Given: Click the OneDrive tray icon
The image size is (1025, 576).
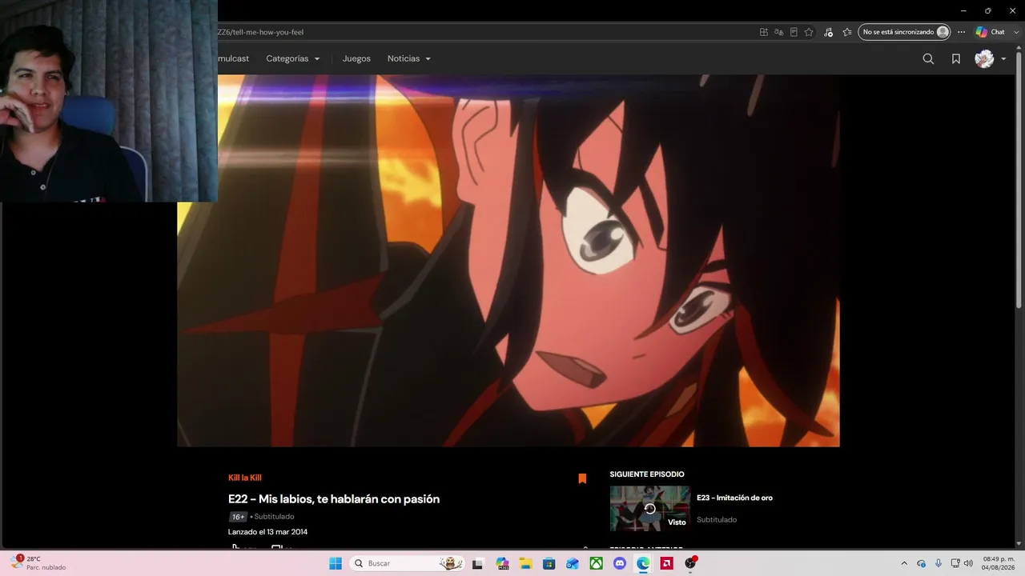Looking at the screenshot, I should pyautogui.click(x=922, y=563).
